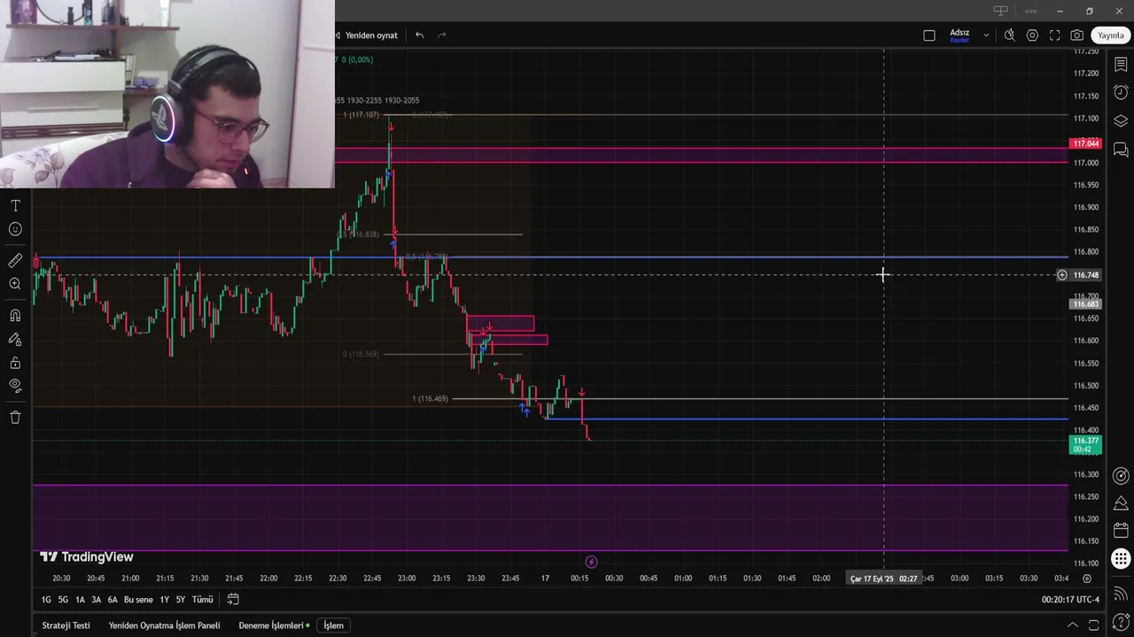
Task: Click the green 116.377 current price label
Action: pos(1086,444)
